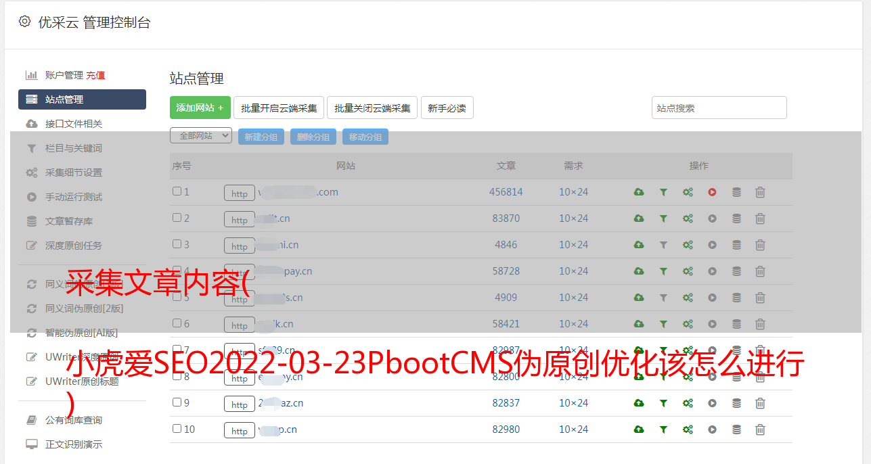The image size is (871, 464).
Task: Click the gears icon in row 6
Action: [x=688, y=324]
